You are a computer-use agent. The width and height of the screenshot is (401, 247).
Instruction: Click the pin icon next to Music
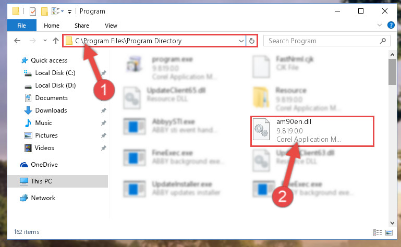click(103, 123)
